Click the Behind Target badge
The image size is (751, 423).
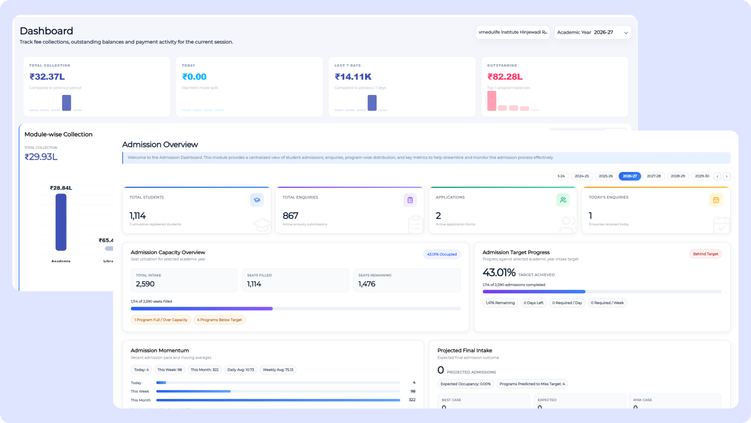coord(705,254)
